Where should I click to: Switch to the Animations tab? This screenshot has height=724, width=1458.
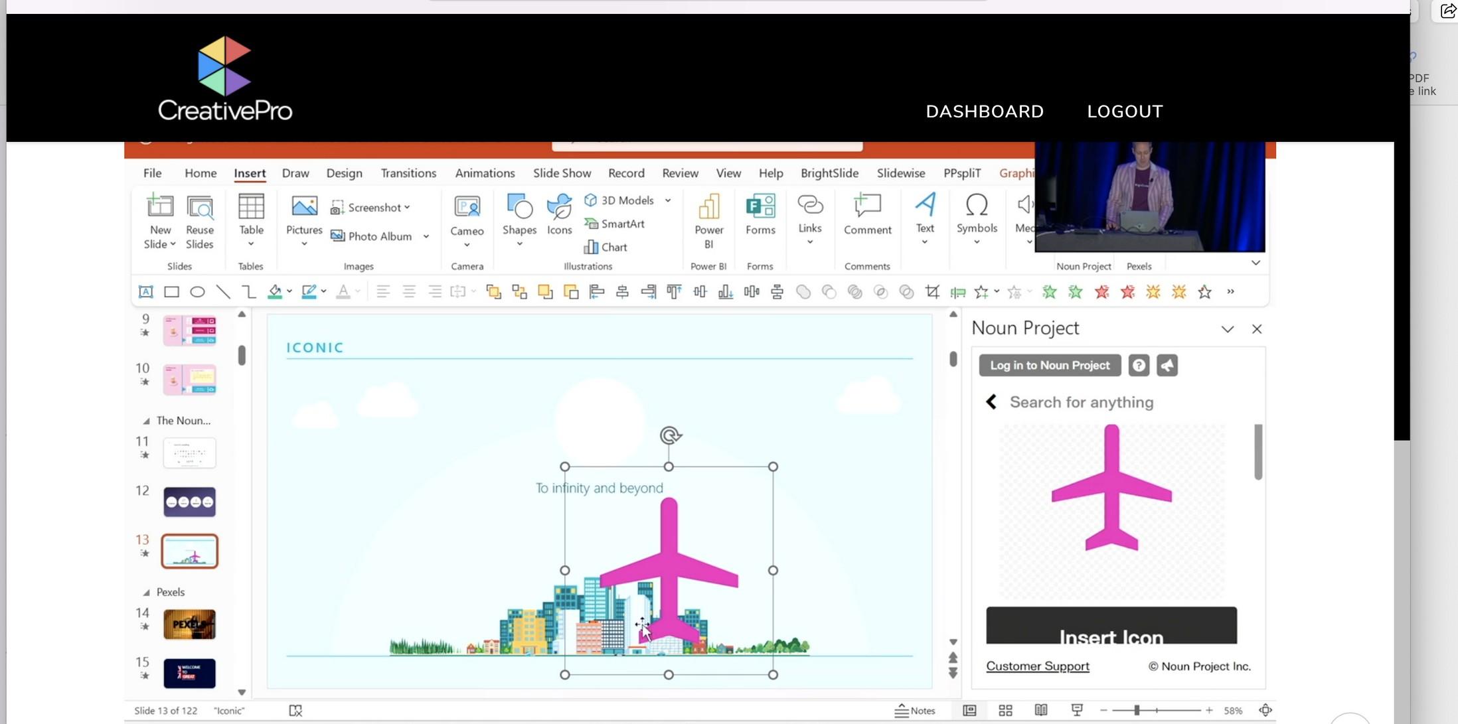[484, 173]
